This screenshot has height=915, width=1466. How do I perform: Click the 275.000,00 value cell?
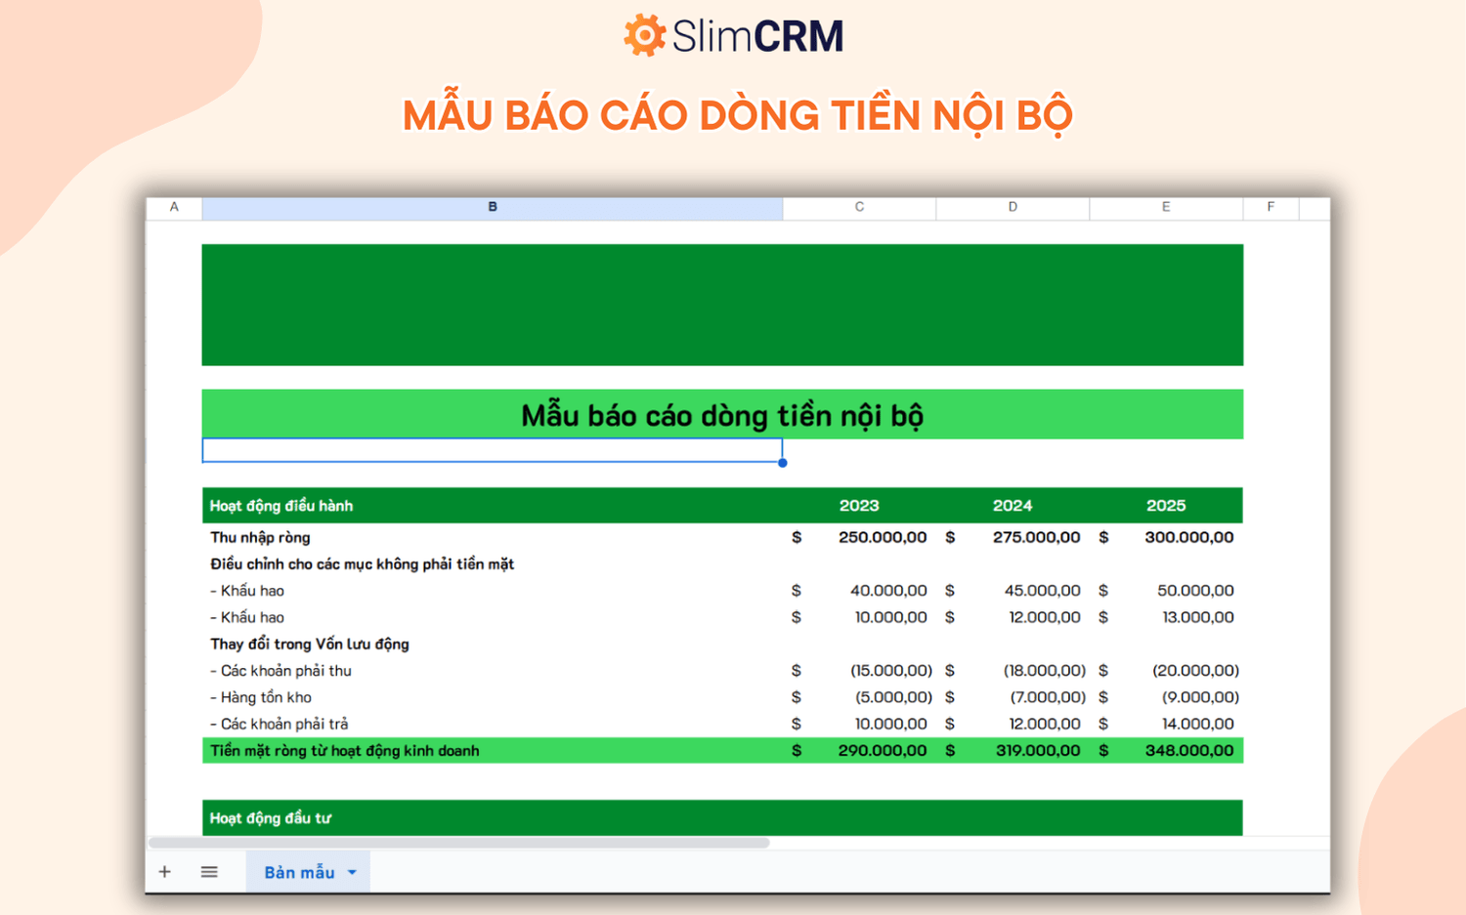1013,537
